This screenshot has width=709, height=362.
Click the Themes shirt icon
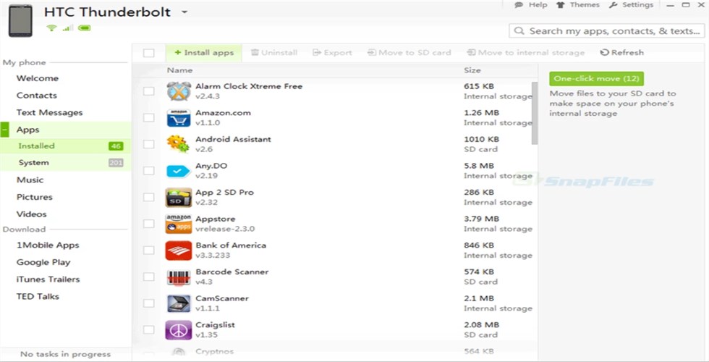(x=561, y=5)
